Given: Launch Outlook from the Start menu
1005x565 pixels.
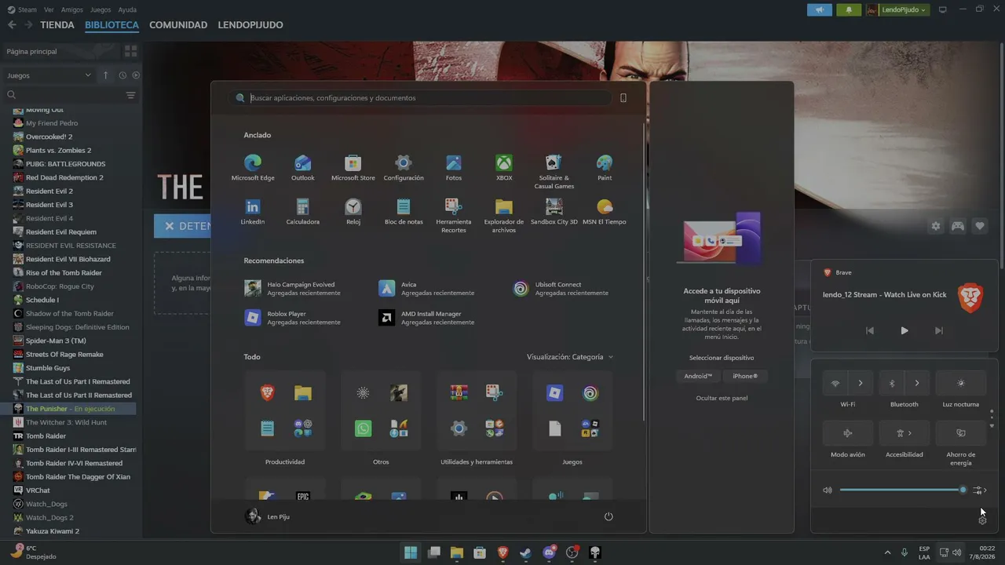Looking at the screenshot, I should 303,168.
